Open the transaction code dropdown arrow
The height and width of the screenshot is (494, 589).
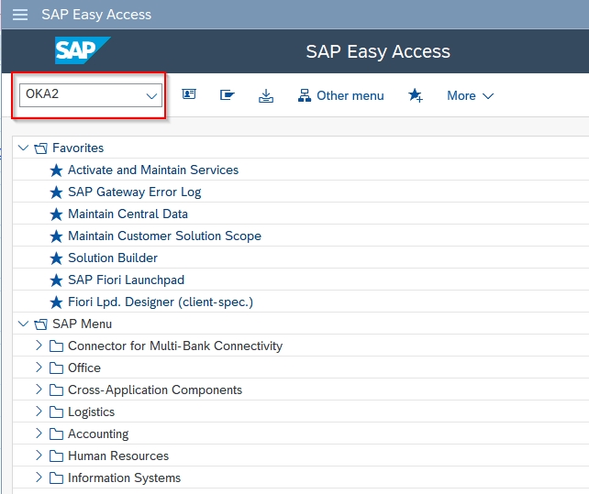point(151,96)
